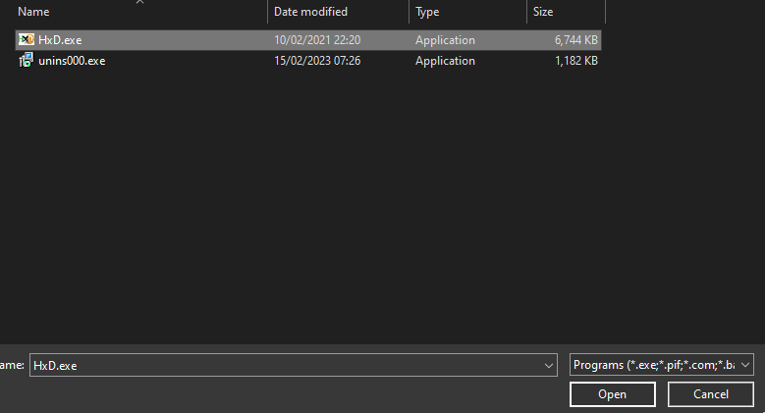Click the 10/02/2021 22:20 date cell
765x413 pixels.
click(x=317, y=40)
